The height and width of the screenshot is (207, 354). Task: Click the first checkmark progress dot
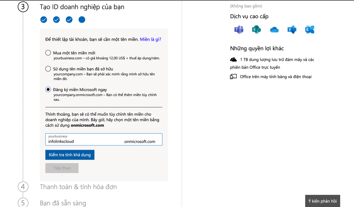(x=44, y=20)
